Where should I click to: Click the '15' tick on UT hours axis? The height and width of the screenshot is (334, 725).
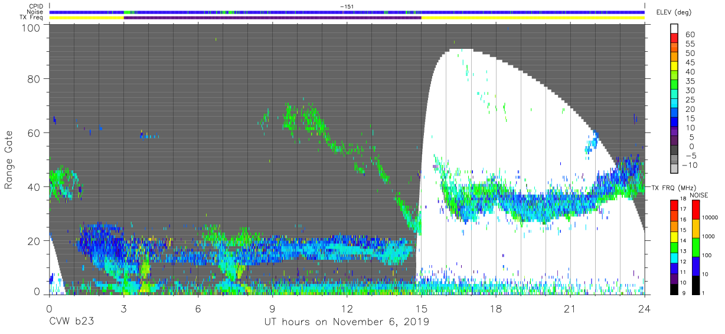pos(421,309)
